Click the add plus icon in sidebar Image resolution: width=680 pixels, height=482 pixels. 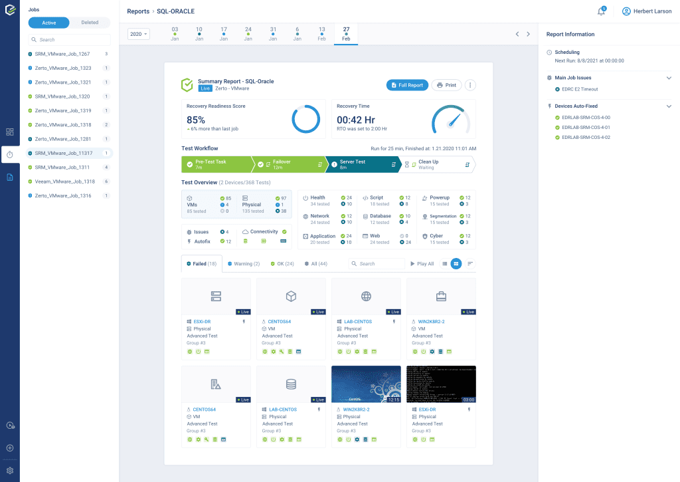[x=10, y=447]
